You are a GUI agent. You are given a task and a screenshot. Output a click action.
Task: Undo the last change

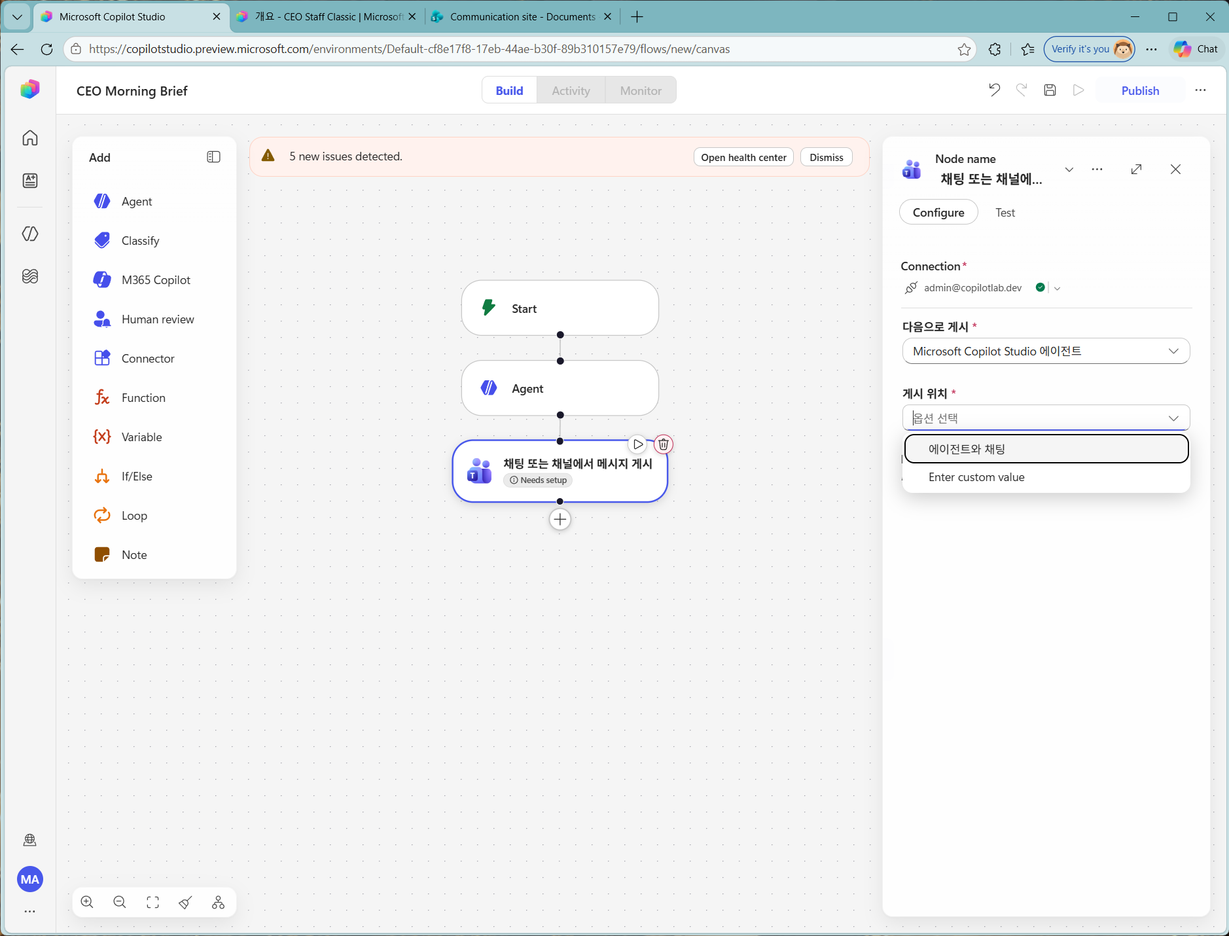[994, 90]
